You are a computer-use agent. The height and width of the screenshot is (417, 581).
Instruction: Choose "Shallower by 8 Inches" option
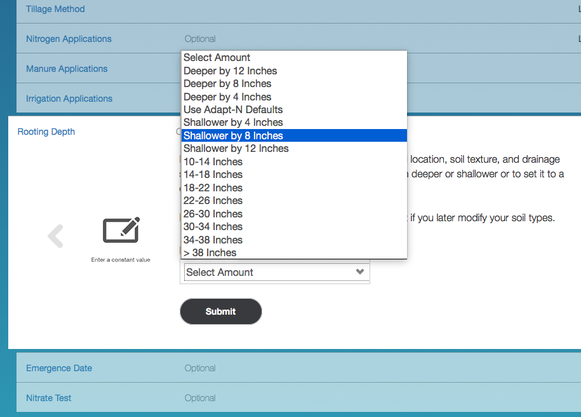(233, 135)
